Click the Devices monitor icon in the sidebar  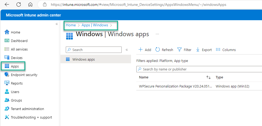click(x=7, y=58)
